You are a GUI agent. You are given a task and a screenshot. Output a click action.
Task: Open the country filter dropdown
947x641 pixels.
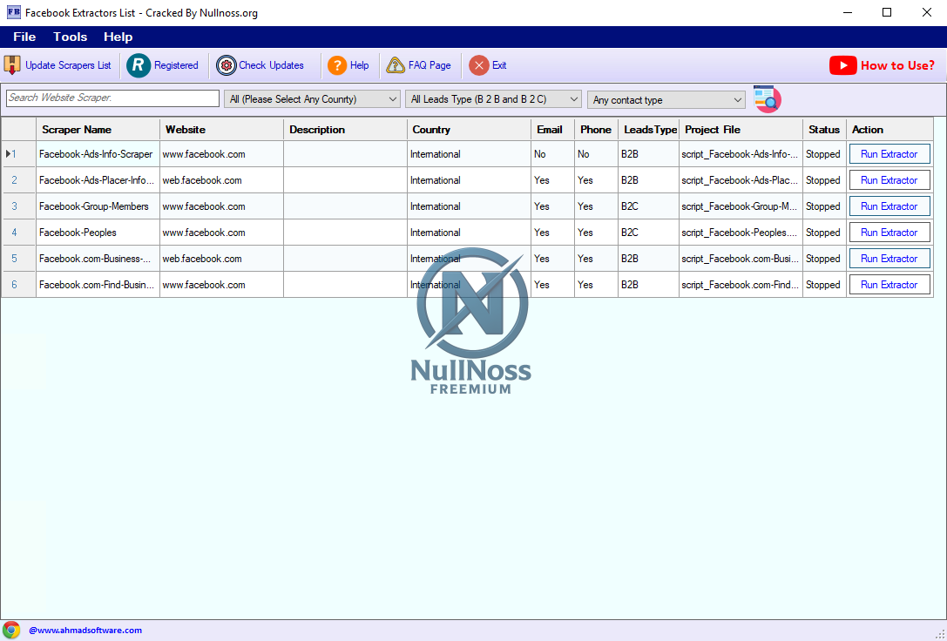391,98
